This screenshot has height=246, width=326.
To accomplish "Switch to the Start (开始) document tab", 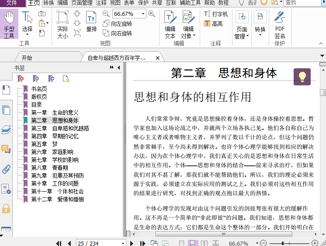I will pyautogui.click(x=27, y=58).
